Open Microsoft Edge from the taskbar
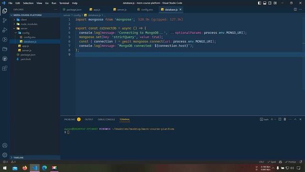This screenshot has height=172, width=305. 44,168
